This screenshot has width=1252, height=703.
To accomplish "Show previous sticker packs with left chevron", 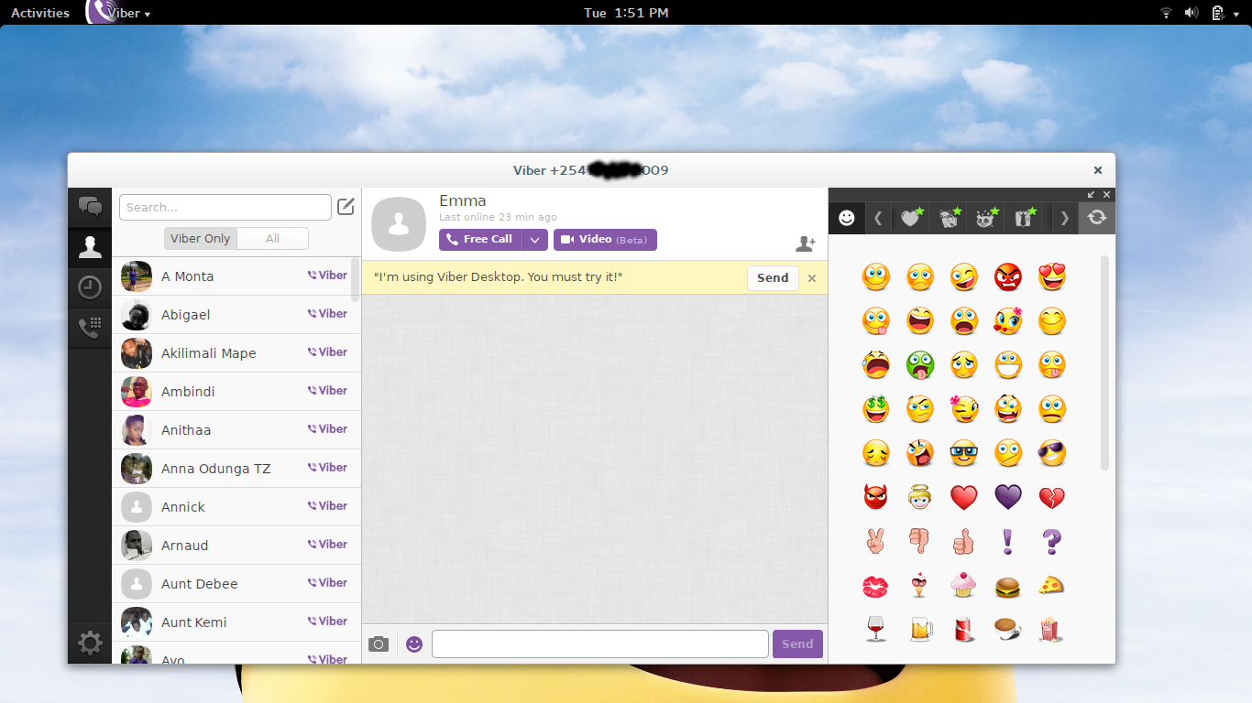I will 878,218.
